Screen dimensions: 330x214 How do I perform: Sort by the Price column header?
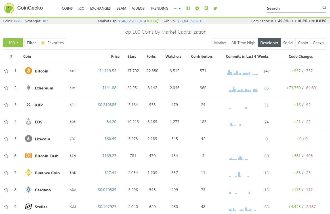click(115, 56)
